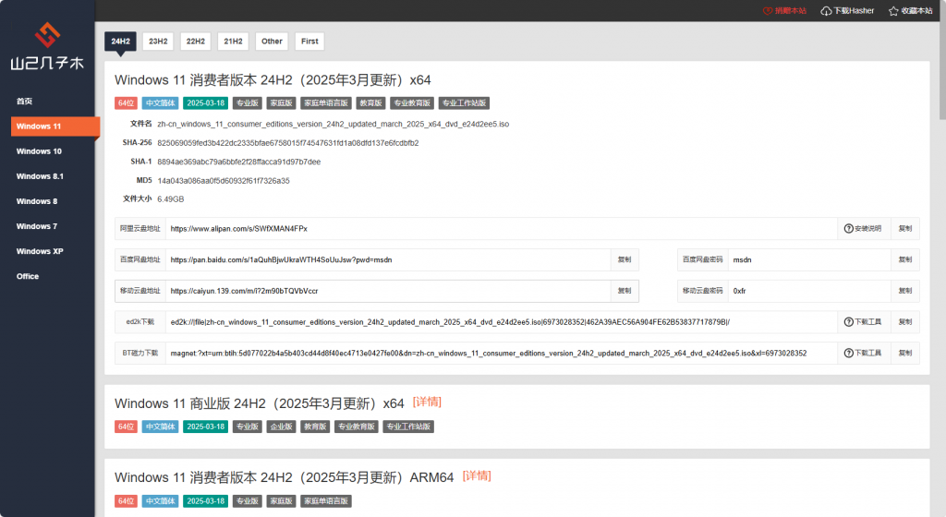Open the Other tab
Viewport: 946px width, 517px height.
click(272, 41)
